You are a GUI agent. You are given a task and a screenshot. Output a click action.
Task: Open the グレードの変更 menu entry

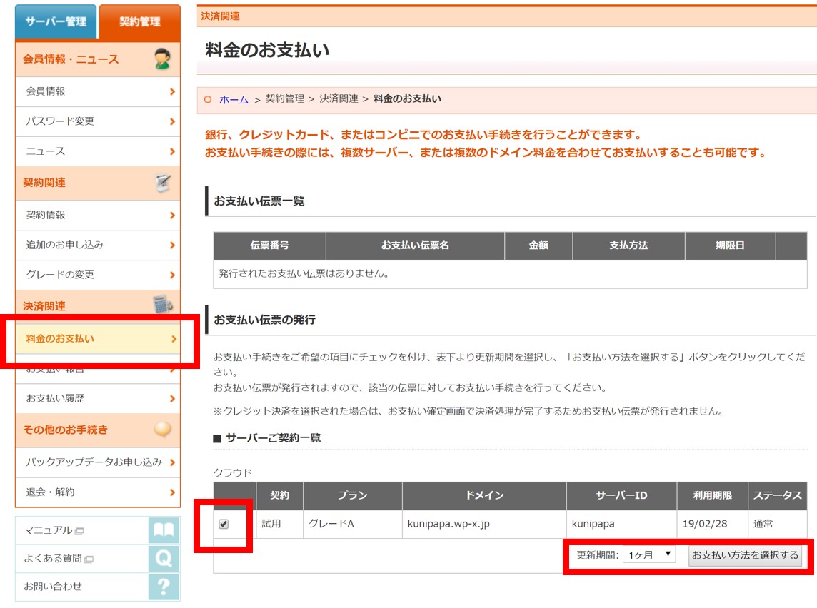pyautogui.click(x=97, y=275)
